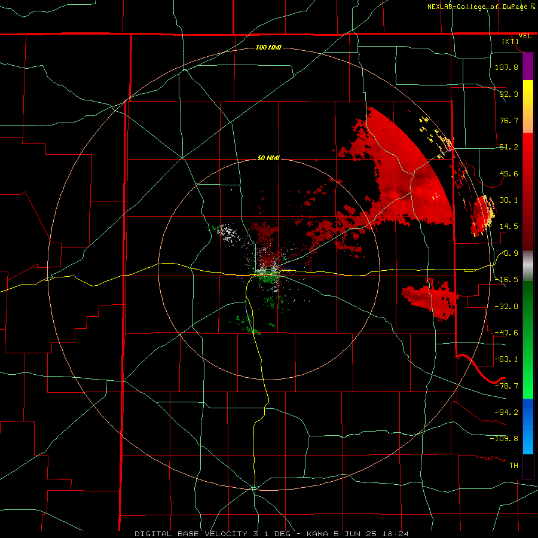Image resolution: width=538 pixels, height=538 pixels.
Task: Select the 76.7 velocity scale value
Action: tap(509, 120)
